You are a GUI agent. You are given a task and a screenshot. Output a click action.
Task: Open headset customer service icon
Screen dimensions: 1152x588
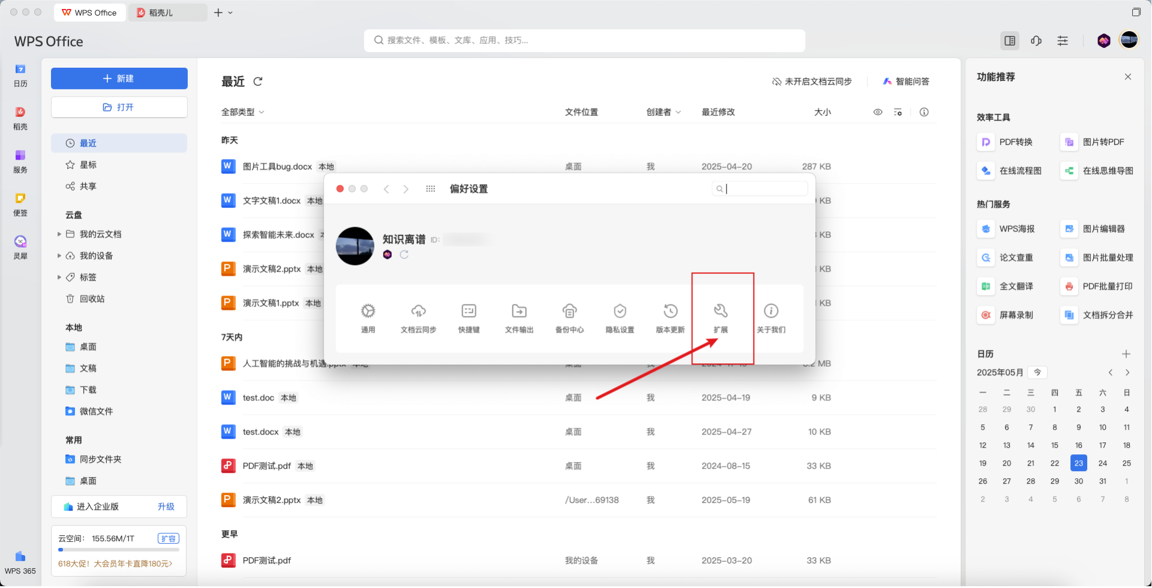(x=1036, y=41)
